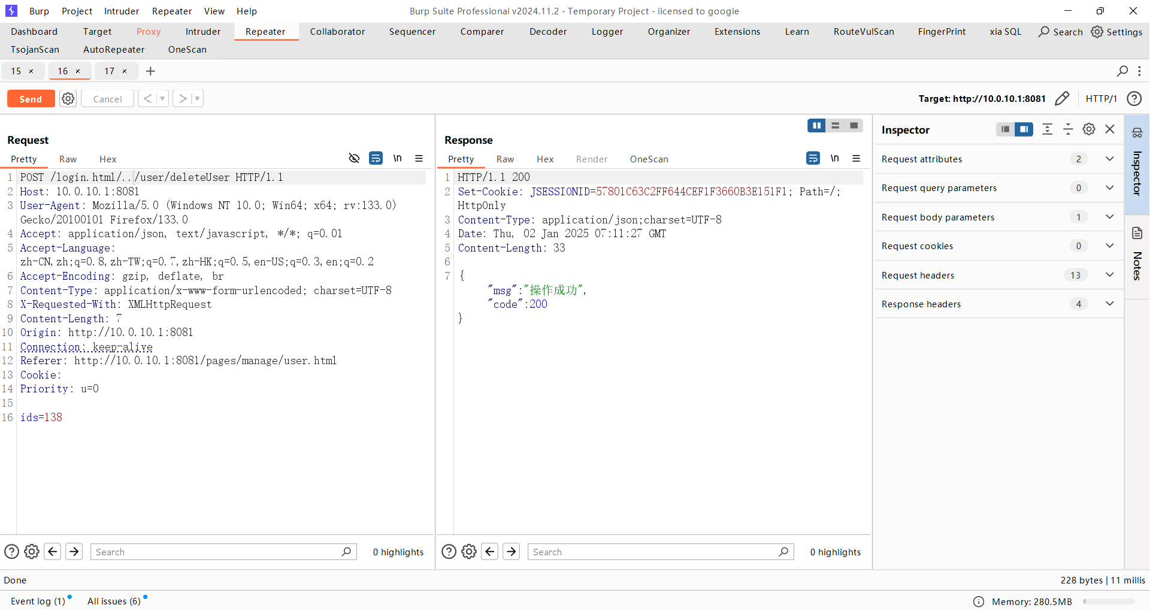Open Response hamburger menu

pyautogui.click(x=856, y=158)
